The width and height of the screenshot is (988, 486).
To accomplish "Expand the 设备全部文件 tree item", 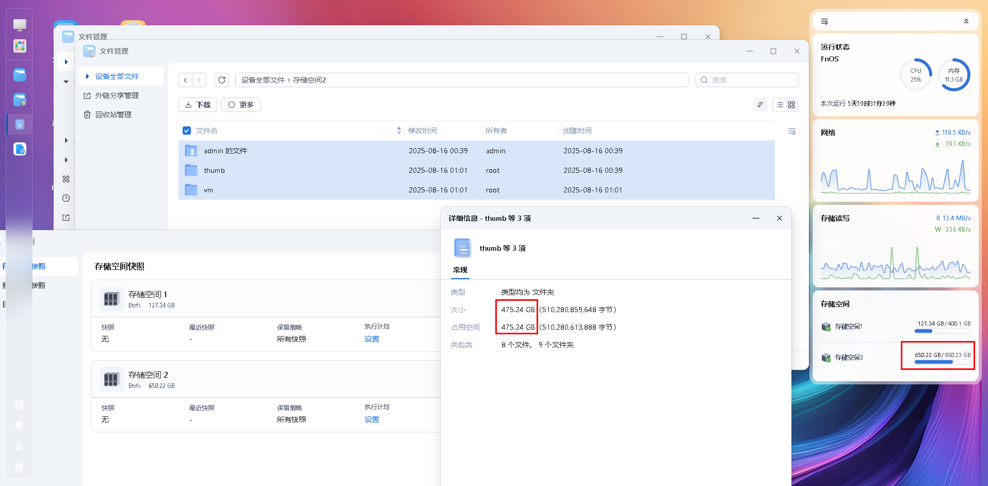I will (x=87, y=76).
